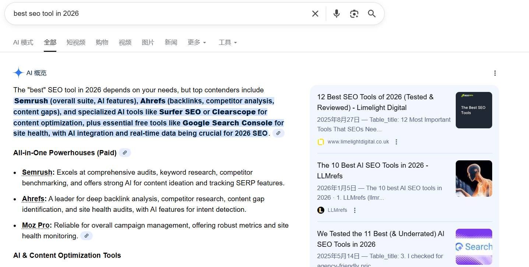529x267 pixels.
Task: Switch to the 新闻 tab
Action: tap(171, 43)
